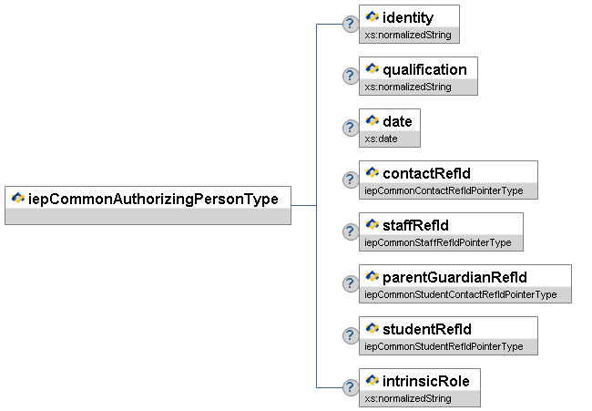Image resolution: width=592 pixels, height=411 pixels.
Task: Click the iepCommonStudentRefIdPointerType type label
Action: 444,347
